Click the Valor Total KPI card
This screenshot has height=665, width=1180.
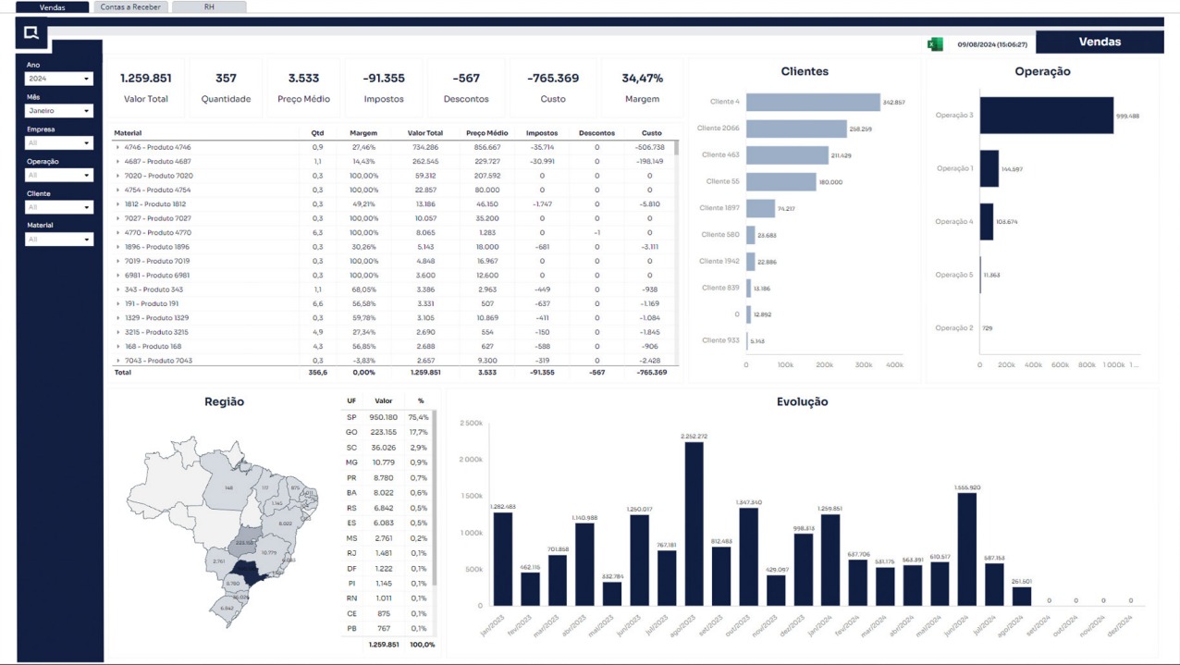(146, 88)
